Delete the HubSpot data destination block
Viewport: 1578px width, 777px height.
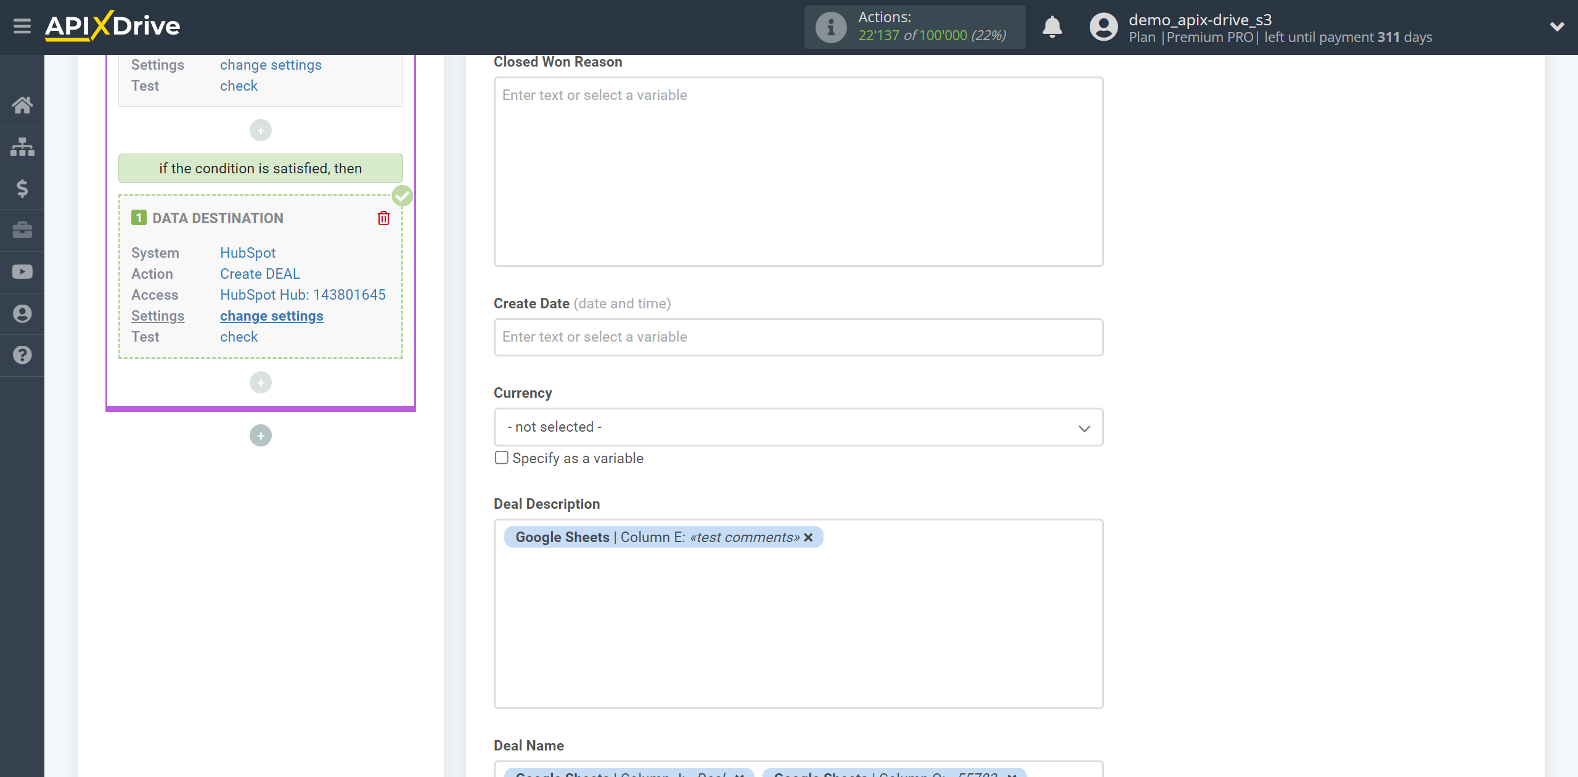point(383,218)
